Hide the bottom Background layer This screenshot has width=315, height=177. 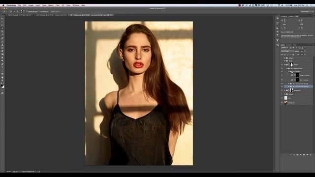[282, 103]
